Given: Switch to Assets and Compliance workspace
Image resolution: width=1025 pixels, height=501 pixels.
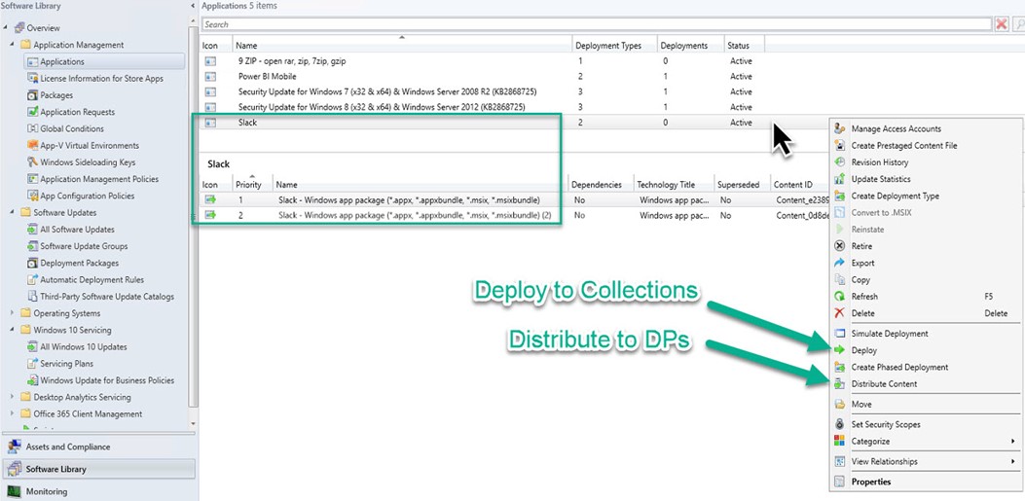Looking at the screenshot, I should [68, 447].
